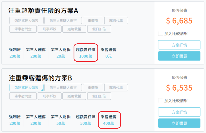Select 道路救援 tag in plan A
The width and height of the screenshot is (206, 133).
[74, 29]
